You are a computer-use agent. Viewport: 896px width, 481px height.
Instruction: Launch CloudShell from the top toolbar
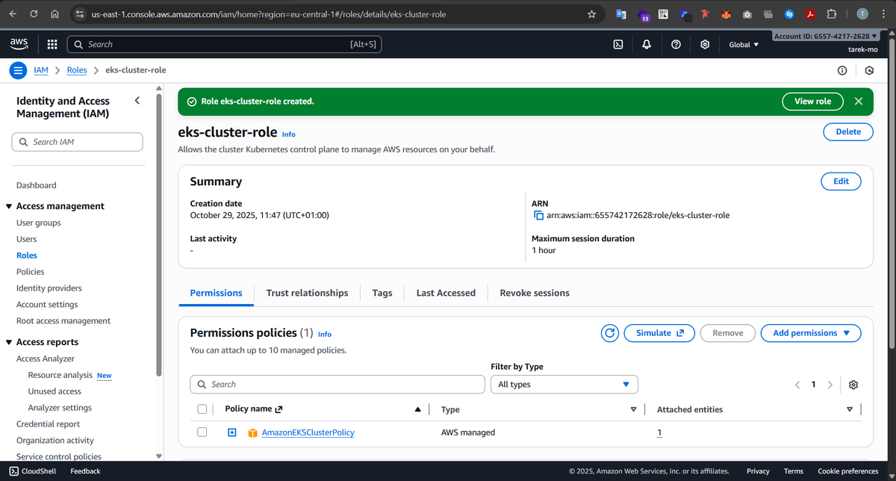click(618, 45)
